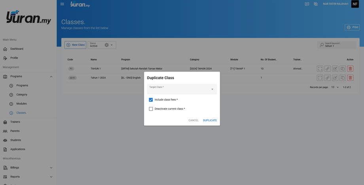Click CANCEL in the dialog
The image size is (364, 185).
pyautogui.click(x=193, y=120)
